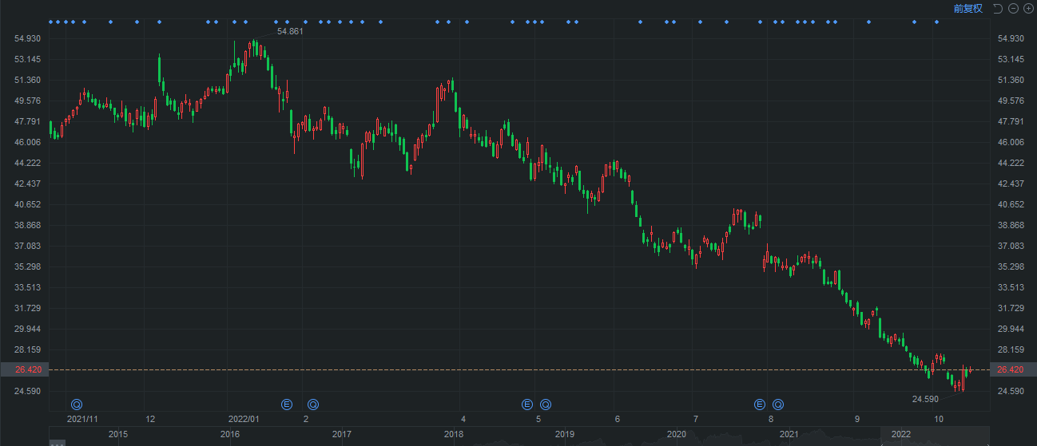
Task: Jump to 2020 on the bottom timeline
Action: [677, 434]
